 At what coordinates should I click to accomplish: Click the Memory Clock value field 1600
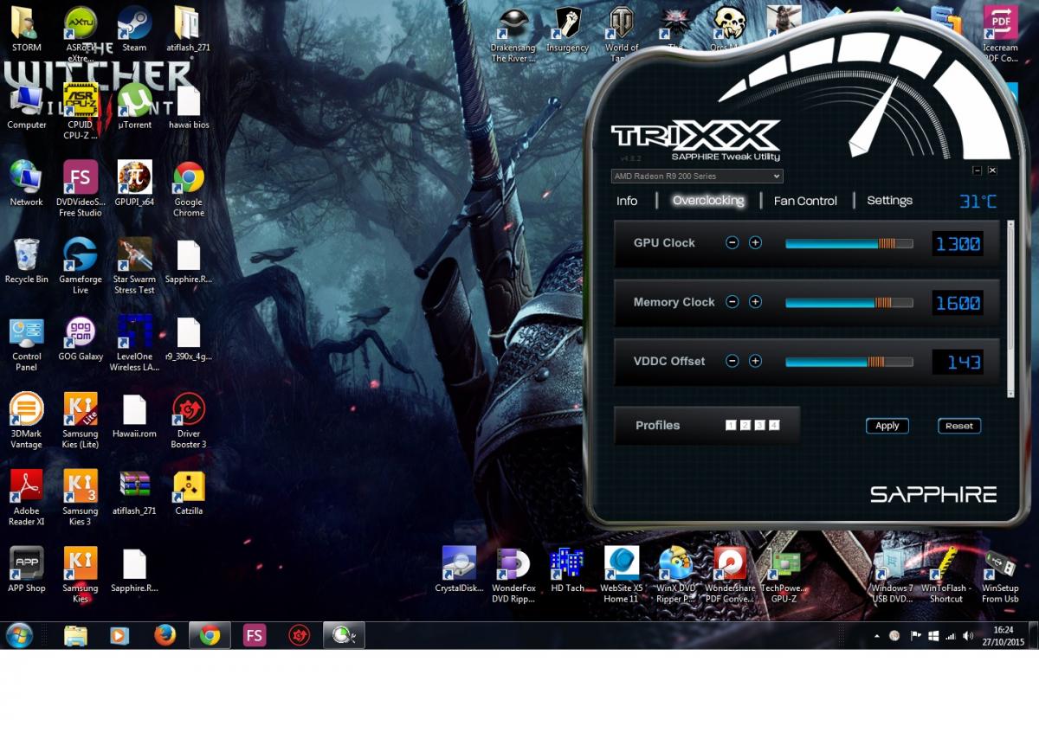click(x=958, y=303)
